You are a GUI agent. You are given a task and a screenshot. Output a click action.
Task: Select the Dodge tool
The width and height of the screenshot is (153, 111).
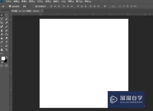click(6, 38)
